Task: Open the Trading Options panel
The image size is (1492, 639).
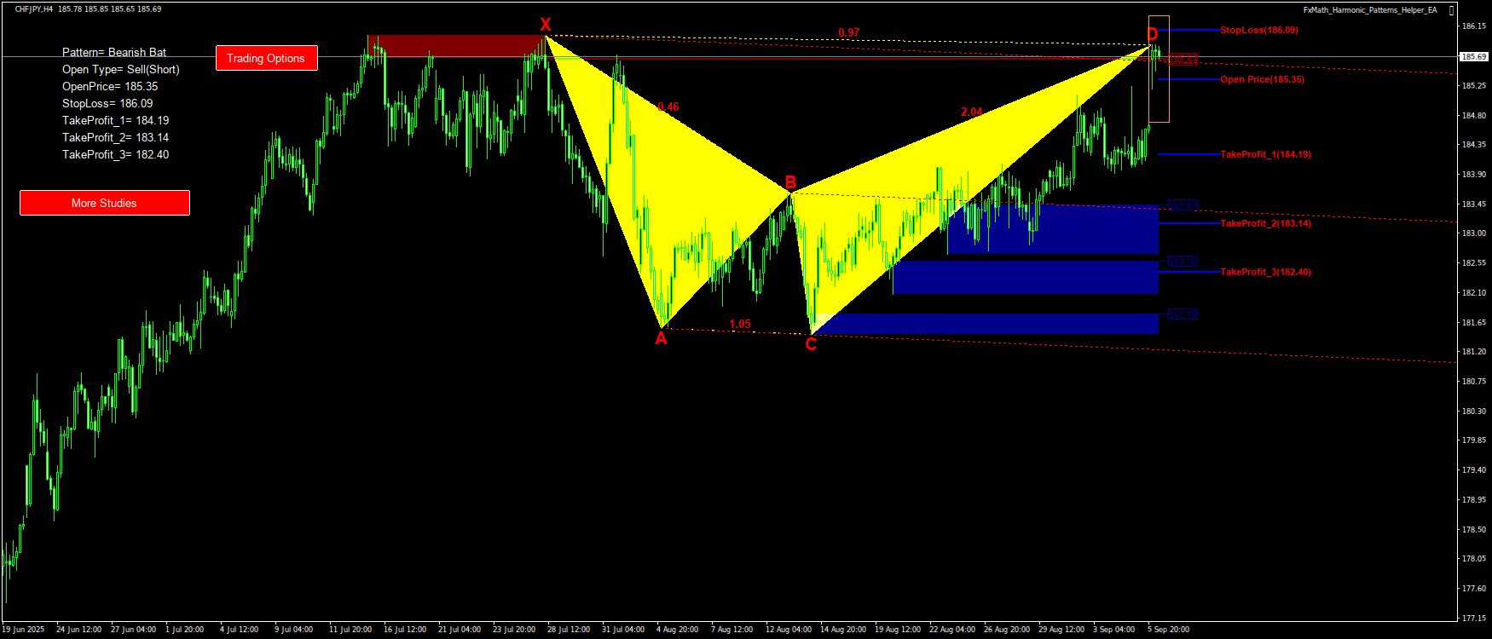Action: (266, 58)
